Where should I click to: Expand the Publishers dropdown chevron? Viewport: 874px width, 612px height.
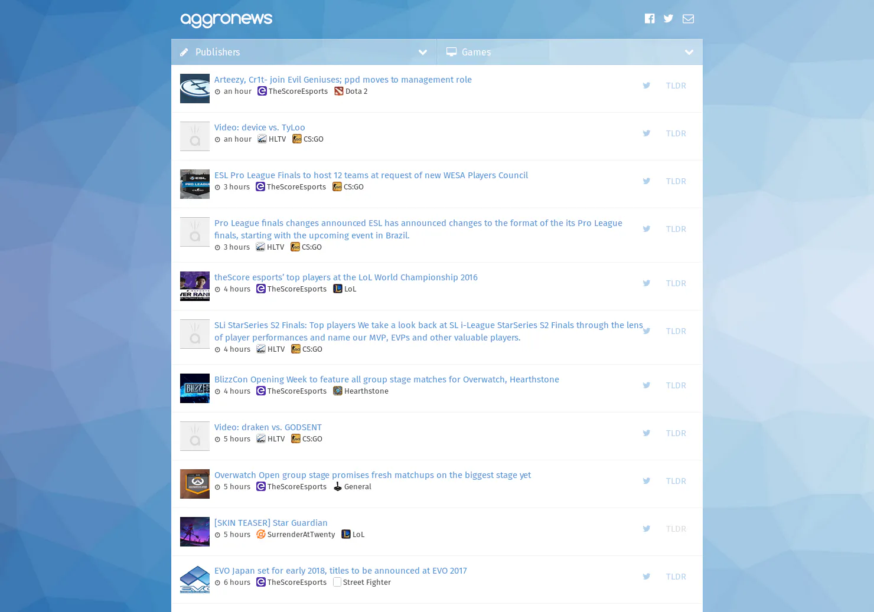pos(423,53)
